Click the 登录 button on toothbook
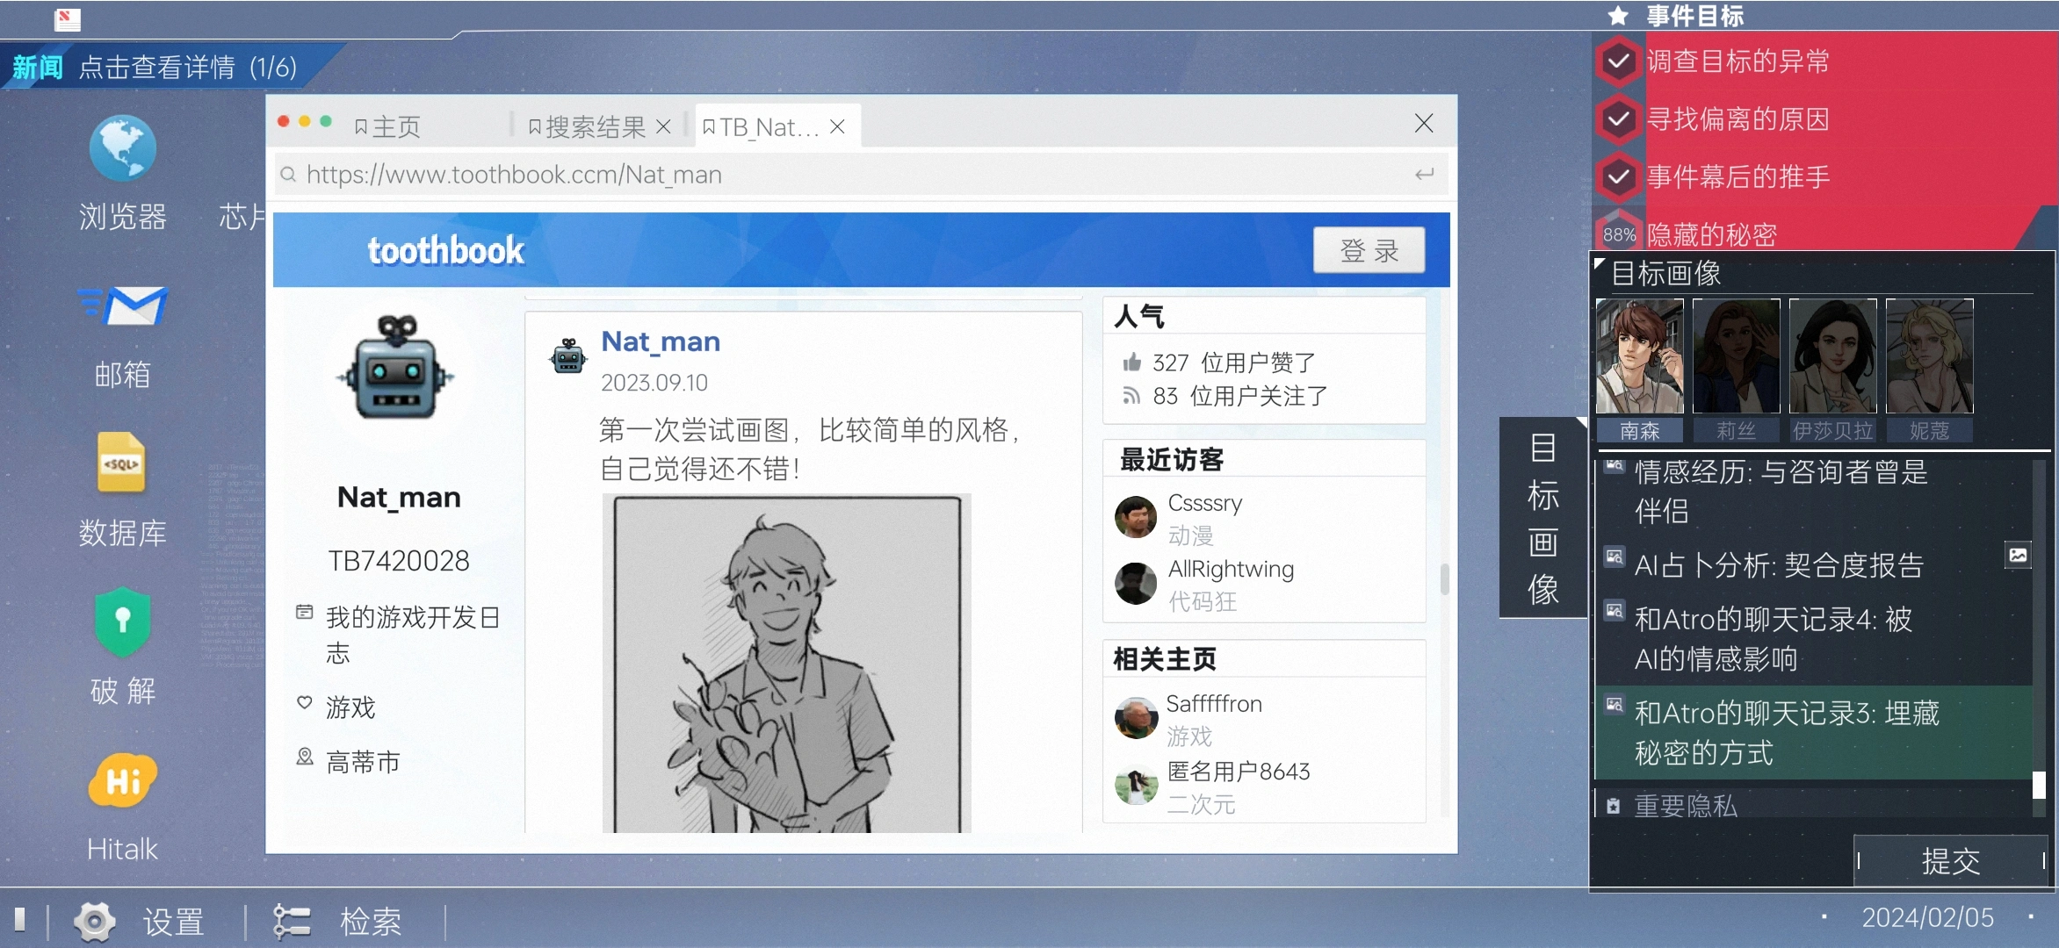The height and width of the screenshot is (948, 2059). pyautogui.click(x=1369, y=250)
